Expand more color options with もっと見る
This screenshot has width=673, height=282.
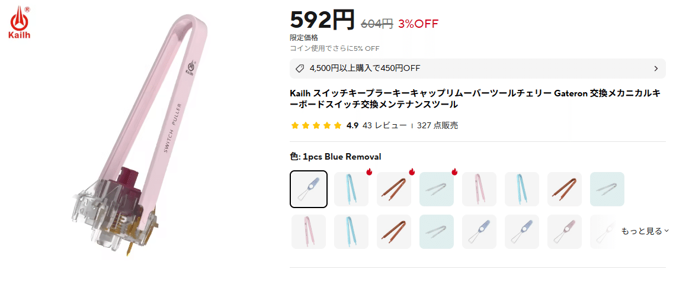point(645,231)
